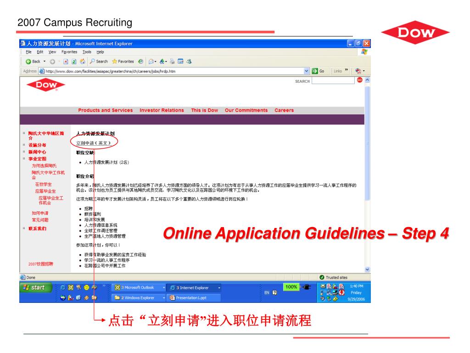Click the Trusted sites status indicator

click(x=334, y=278)
